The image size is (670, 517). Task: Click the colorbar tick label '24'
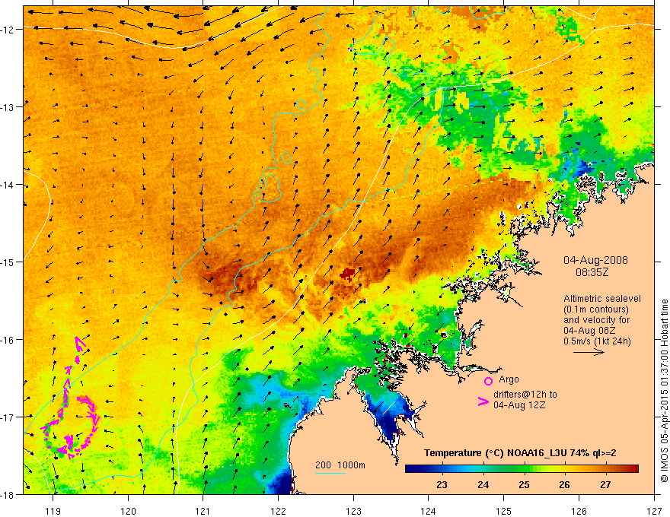[x=483, y=484]
